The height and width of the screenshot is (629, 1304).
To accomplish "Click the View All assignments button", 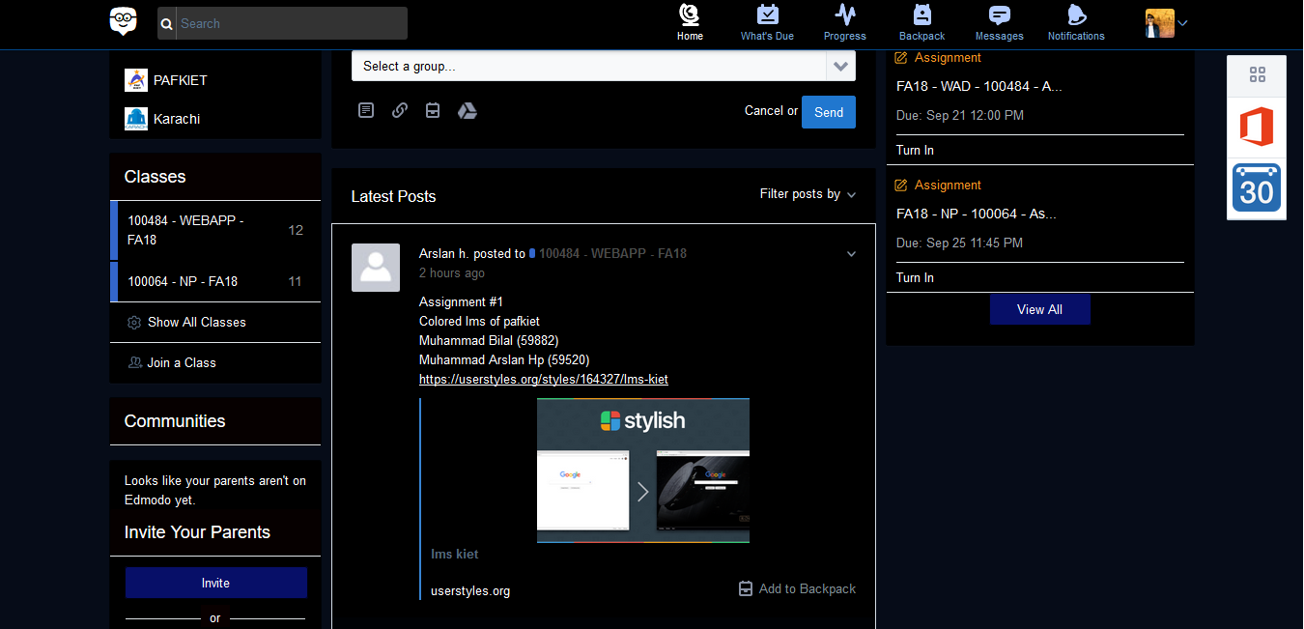I will point(1040,309).
